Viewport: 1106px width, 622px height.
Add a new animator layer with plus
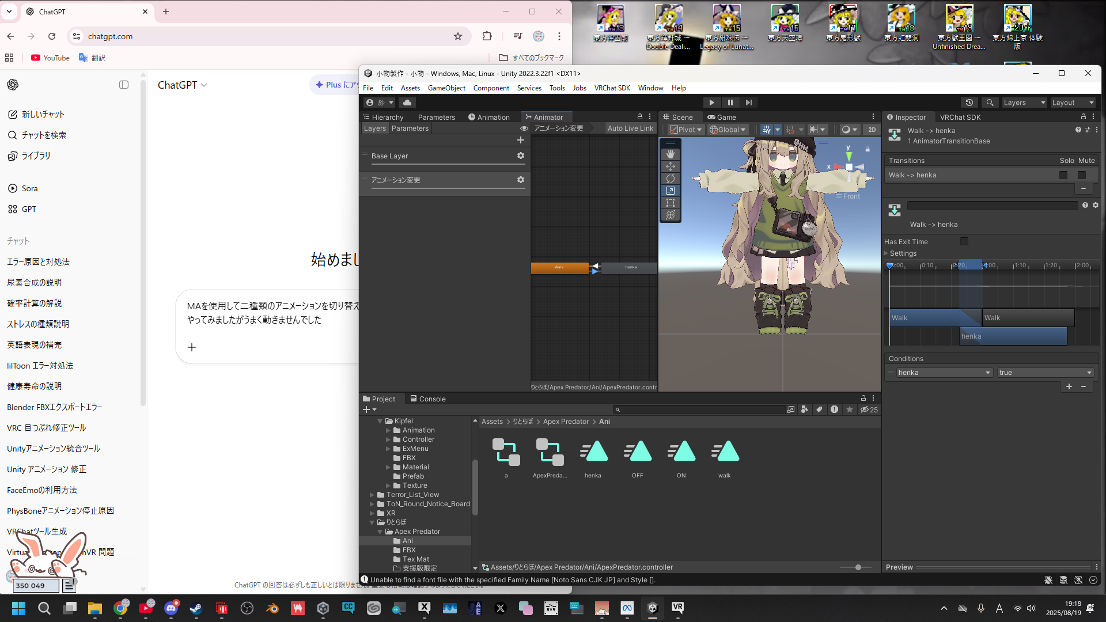521,140
